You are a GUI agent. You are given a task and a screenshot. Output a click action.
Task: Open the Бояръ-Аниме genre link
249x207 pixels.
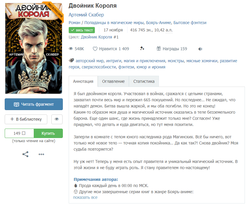(159, 23)
